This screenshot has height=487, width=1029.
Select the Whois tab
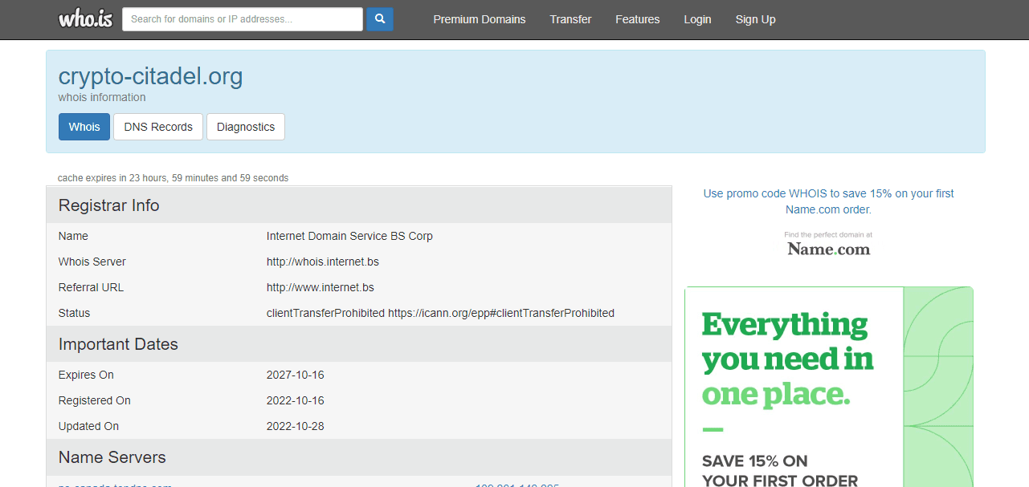pos(84,127)
